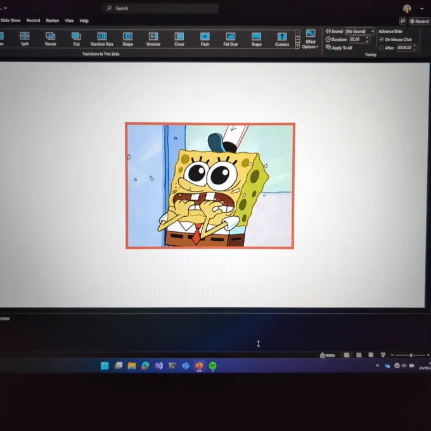This screenshot has height=431, width=431.
Task: Click the zoom out minus button
Action: point(392,355)
